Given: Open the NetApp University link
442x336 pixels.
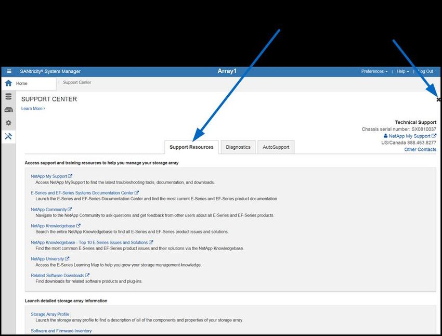Looking at the screenshot, I should click(x=47, y=259).
